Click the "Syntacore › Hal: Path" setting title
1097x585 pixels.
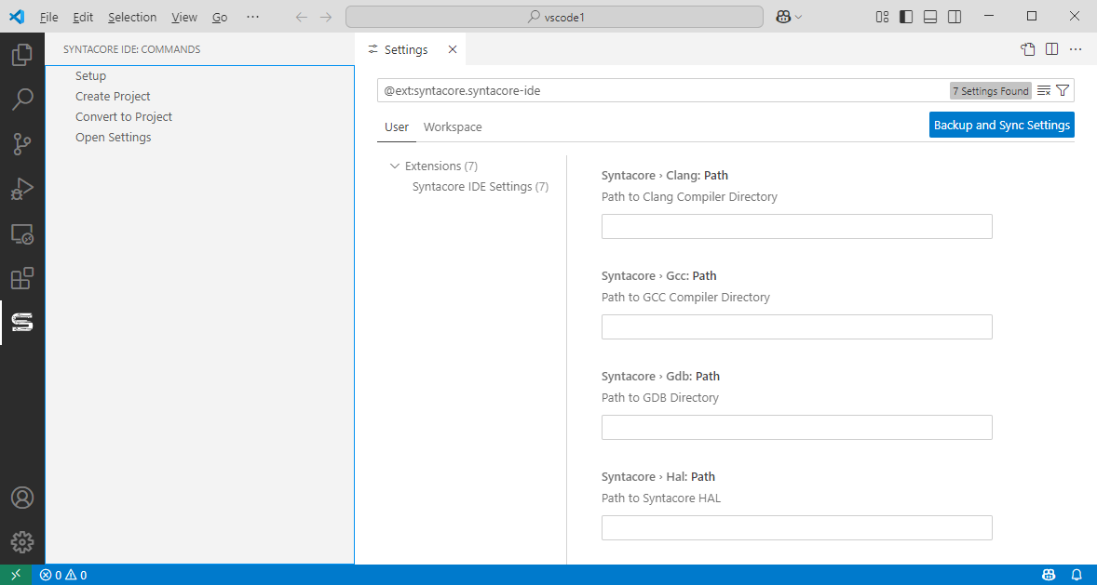pyautogui.click(x=658, y=477)
